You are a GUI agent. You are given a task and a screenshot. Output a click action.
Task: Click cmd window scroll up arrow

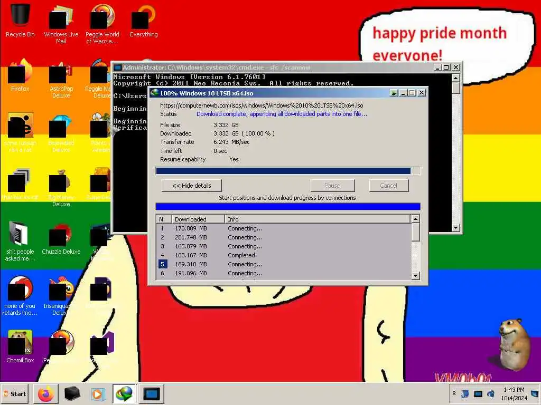coord(456,78)
